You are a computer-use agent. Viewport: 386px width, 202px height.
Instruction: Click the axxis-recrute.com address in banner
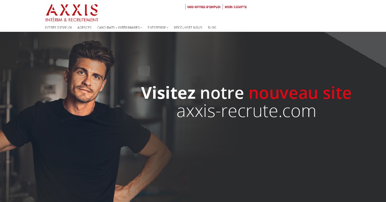246,111
